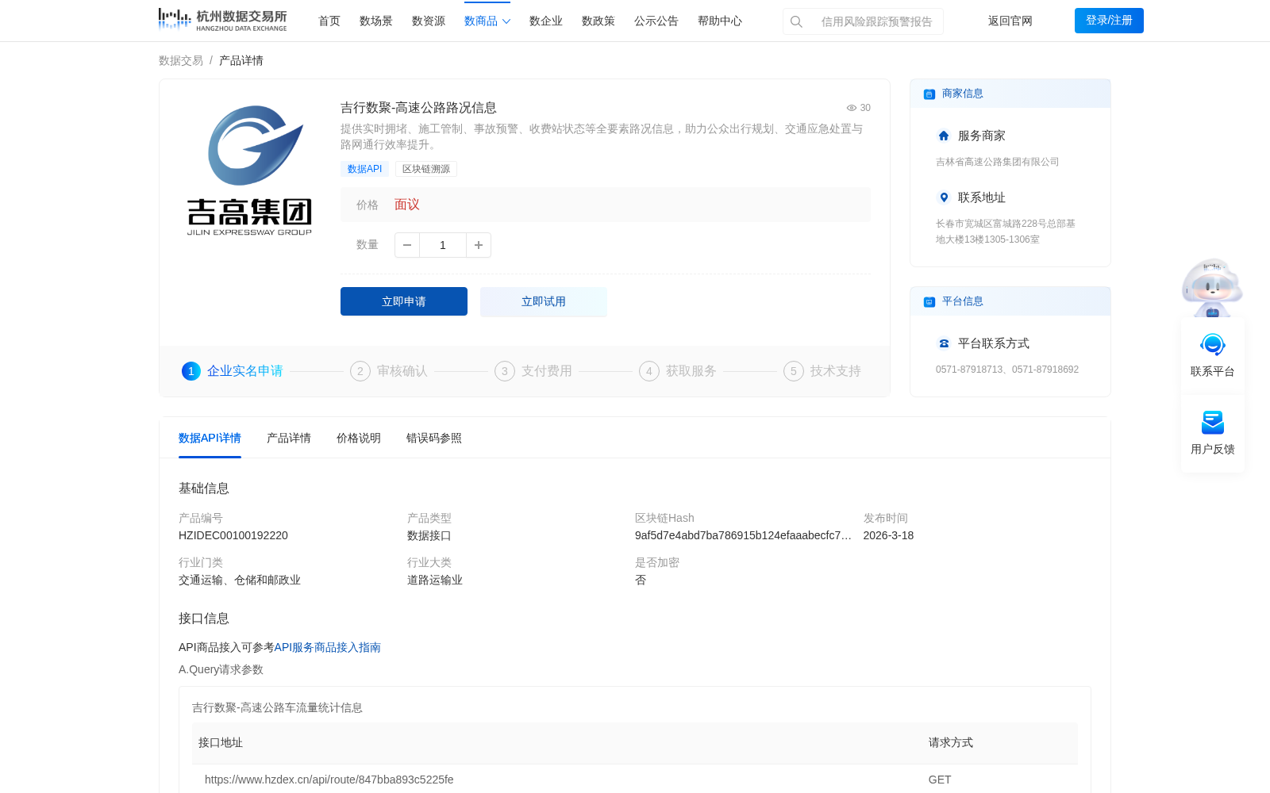Open 数政策 navigation item

[x=598, y=21]
